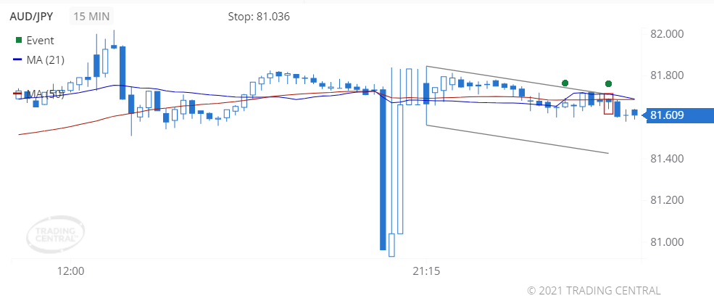Viewport: 714px width, 301px height.
Task: Select the red highlighted candle box
Action: [x=608, y=104]
